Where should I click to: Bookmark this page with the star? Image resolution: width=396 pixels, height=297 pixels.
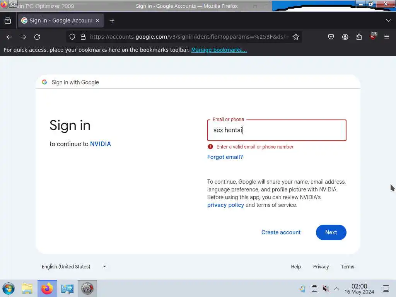pyautogui.click(x=296, y=37)
